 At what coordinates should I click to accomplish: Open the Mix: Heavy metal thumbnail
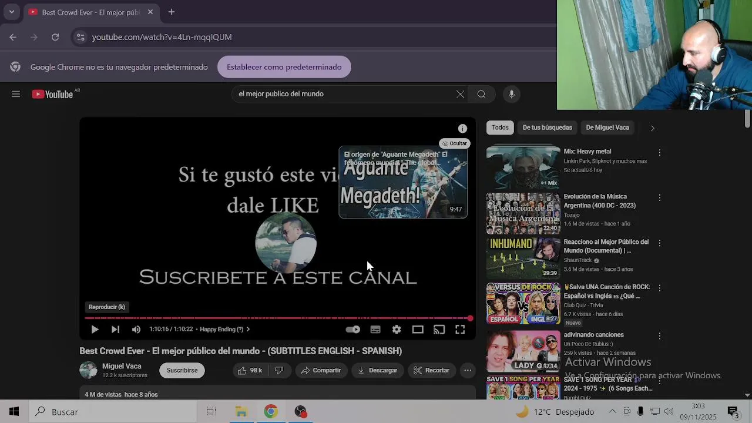pyautogui.click(x=523, y=167)
